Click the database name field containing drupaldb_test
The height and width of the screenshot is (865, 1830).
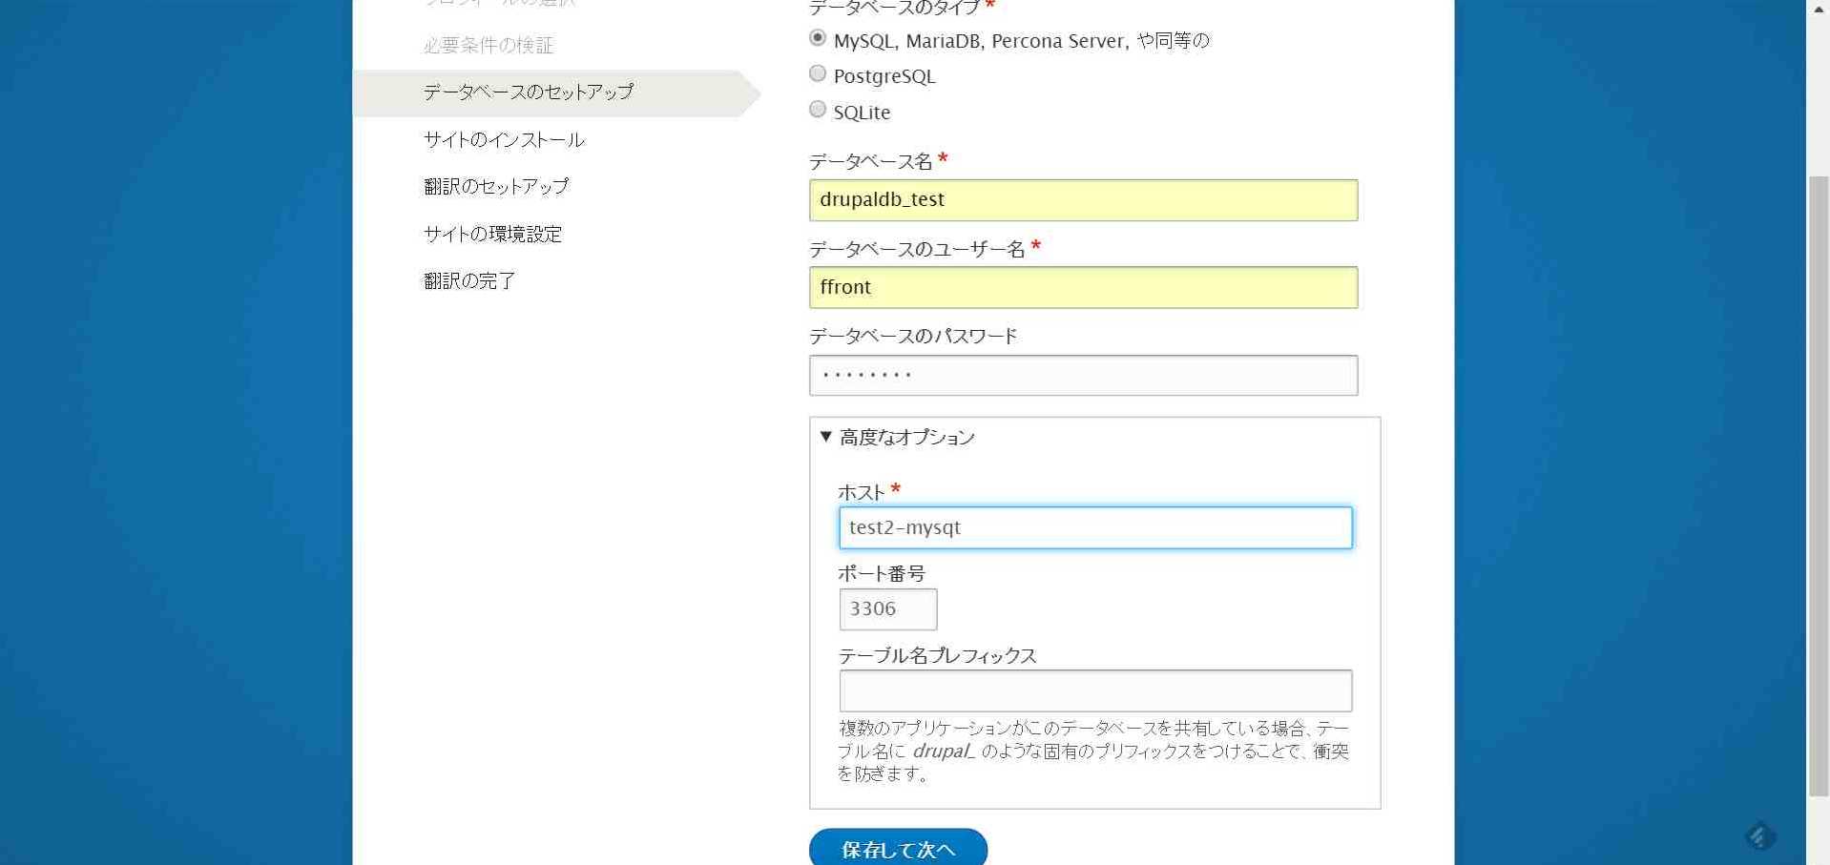1083,200
